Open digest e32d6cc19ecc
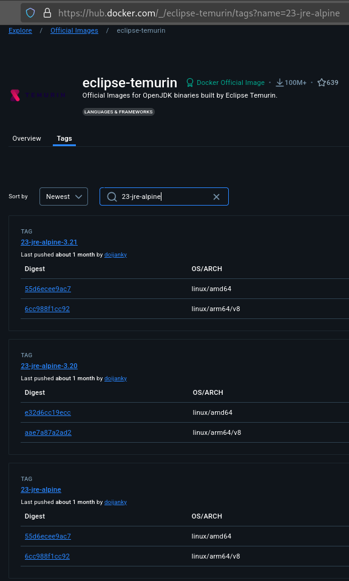Viewport: 349px width, 581px height. click(x=48, y=412)
